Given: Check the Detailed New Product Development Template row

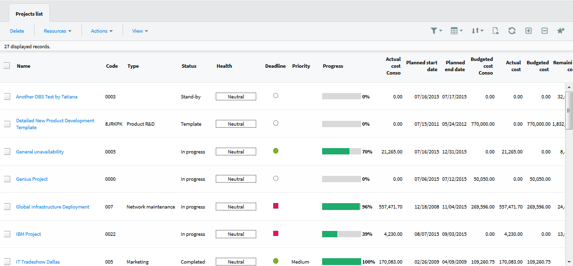Looking at the screenshot, I should point(7,124).
